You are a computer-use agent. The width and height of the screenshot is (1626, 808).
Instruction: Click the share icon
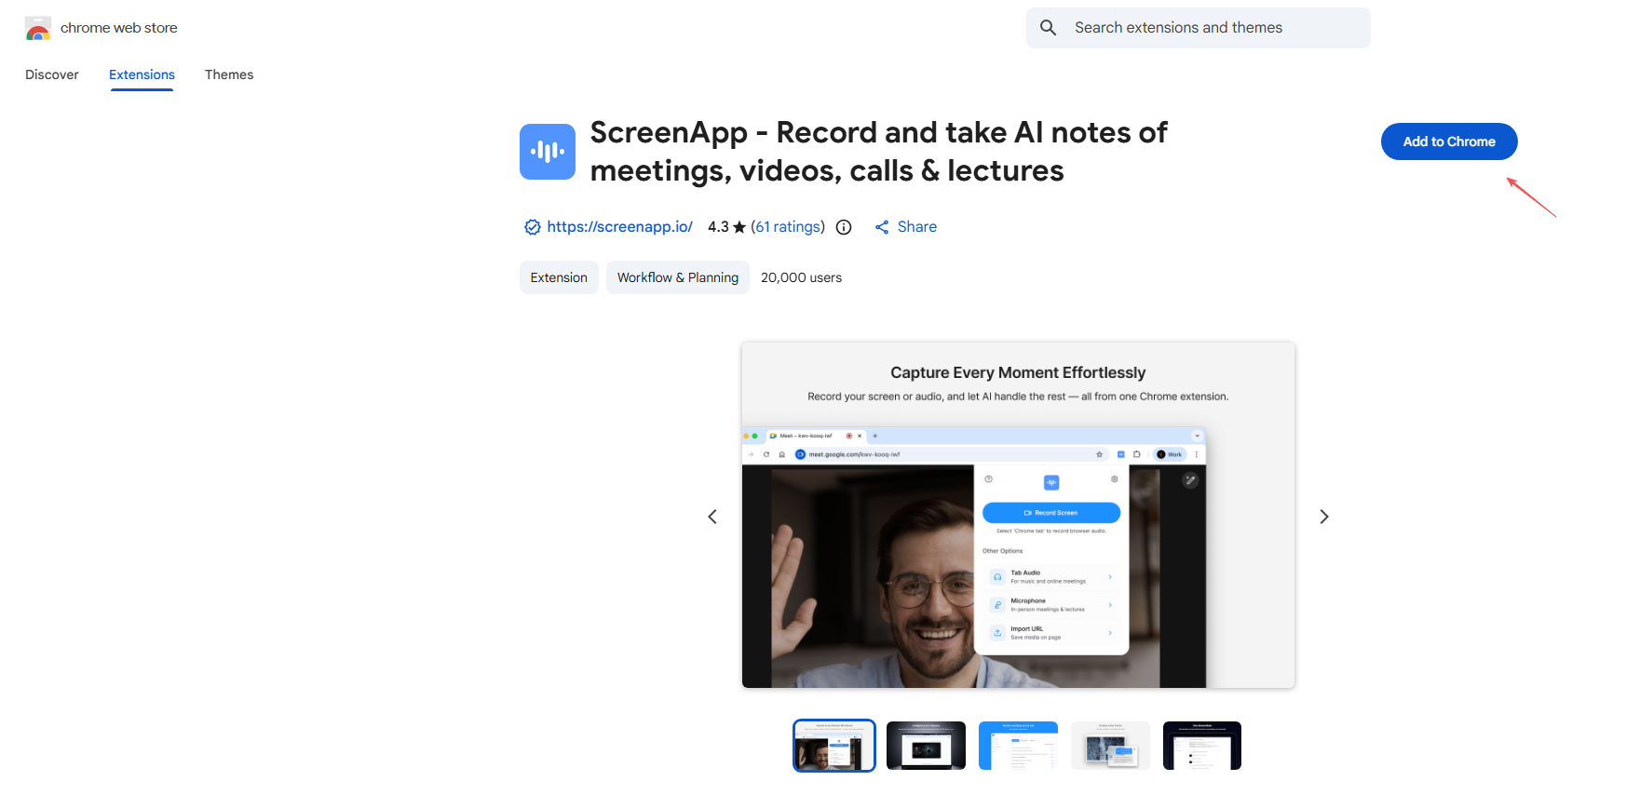(x=882, y=227)
